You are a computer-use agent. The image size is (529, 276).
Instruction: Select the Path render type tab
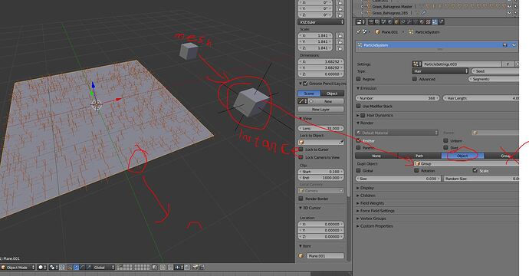click(419, 156)
